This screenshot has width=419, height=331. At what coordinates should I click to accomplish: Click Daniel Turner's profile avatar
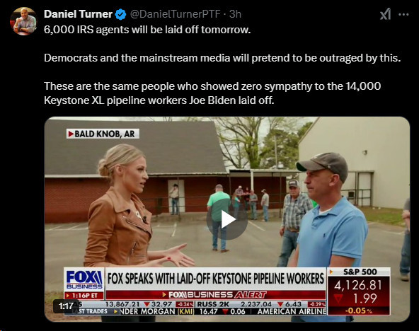click(23, 21)
